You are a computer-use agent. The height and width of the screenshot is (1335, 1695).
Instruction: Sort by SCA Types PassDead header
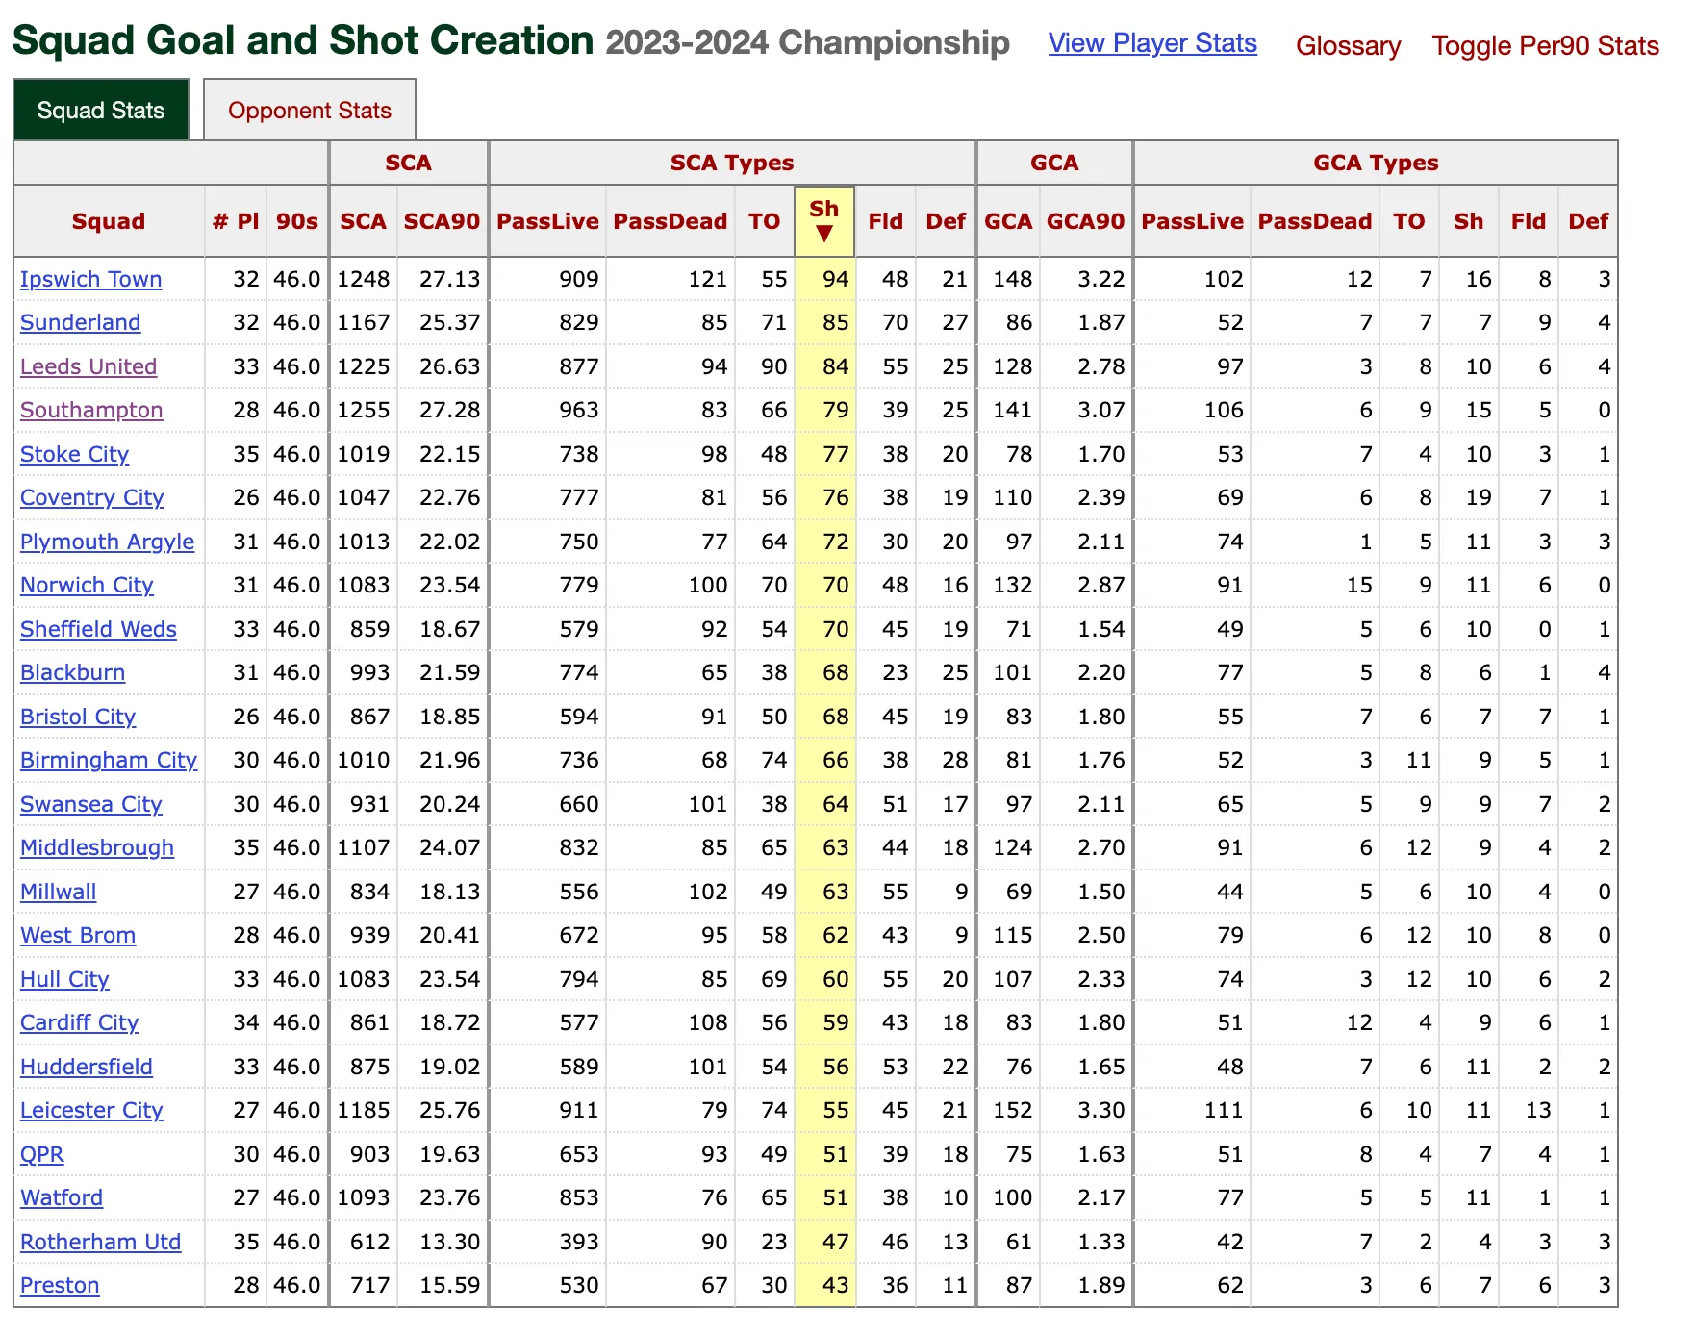[670, 221]
